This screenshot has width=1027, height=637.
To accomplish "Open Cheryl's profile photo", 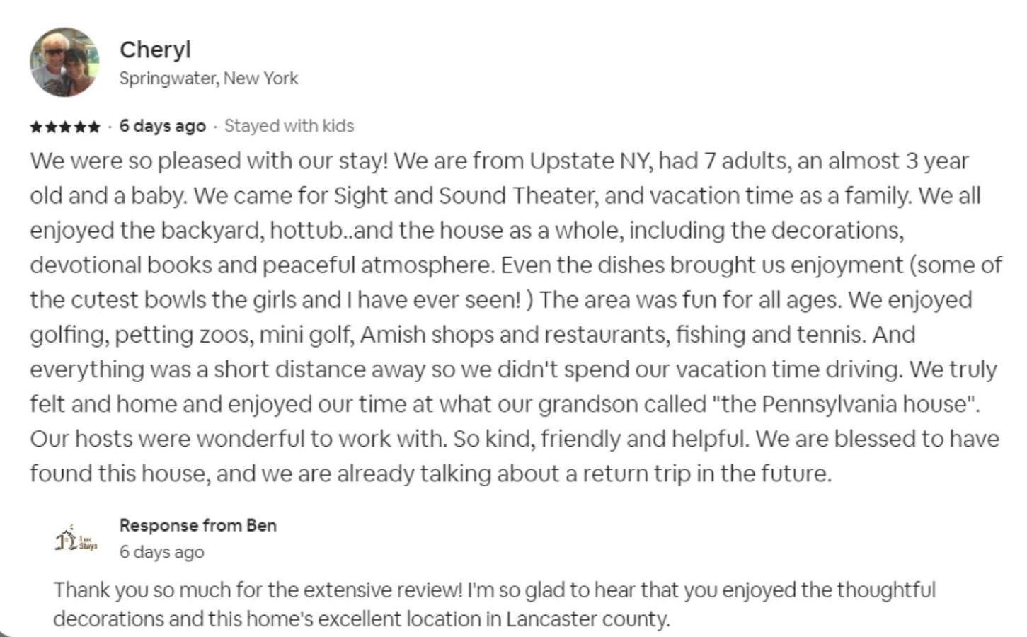I will (x=64, y=62).
